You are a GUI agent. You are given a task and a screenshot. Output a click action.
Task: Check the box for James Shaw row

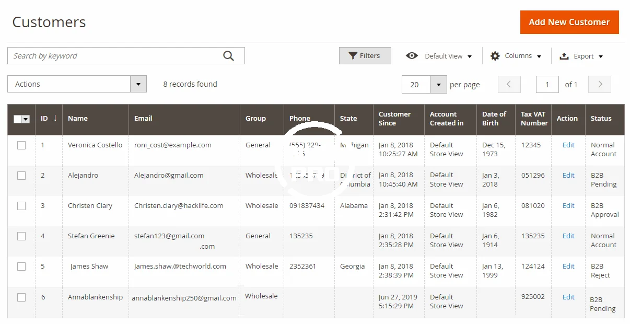(x=21, y=267)
